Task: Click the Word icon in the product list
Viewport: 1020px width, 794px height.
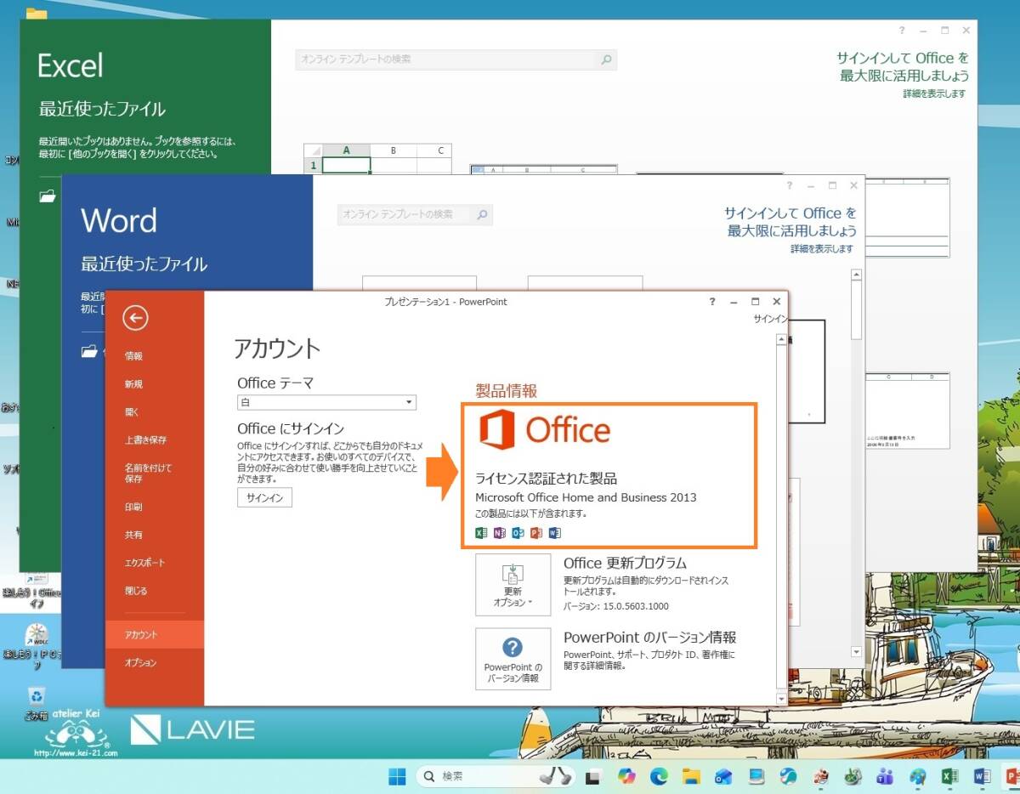Action: [x=555, y=533]
